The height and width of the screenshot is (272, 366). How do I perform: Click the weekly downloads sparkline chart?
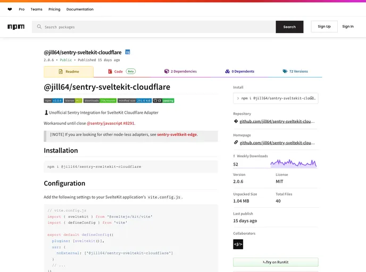tap(294, 164)
